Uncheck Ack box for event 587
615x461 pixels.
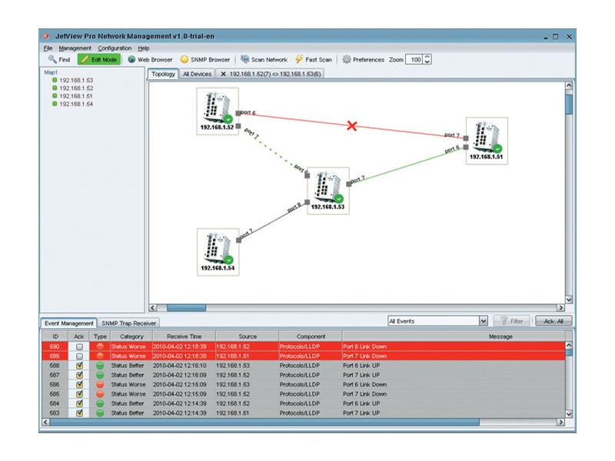coord(79,375)
